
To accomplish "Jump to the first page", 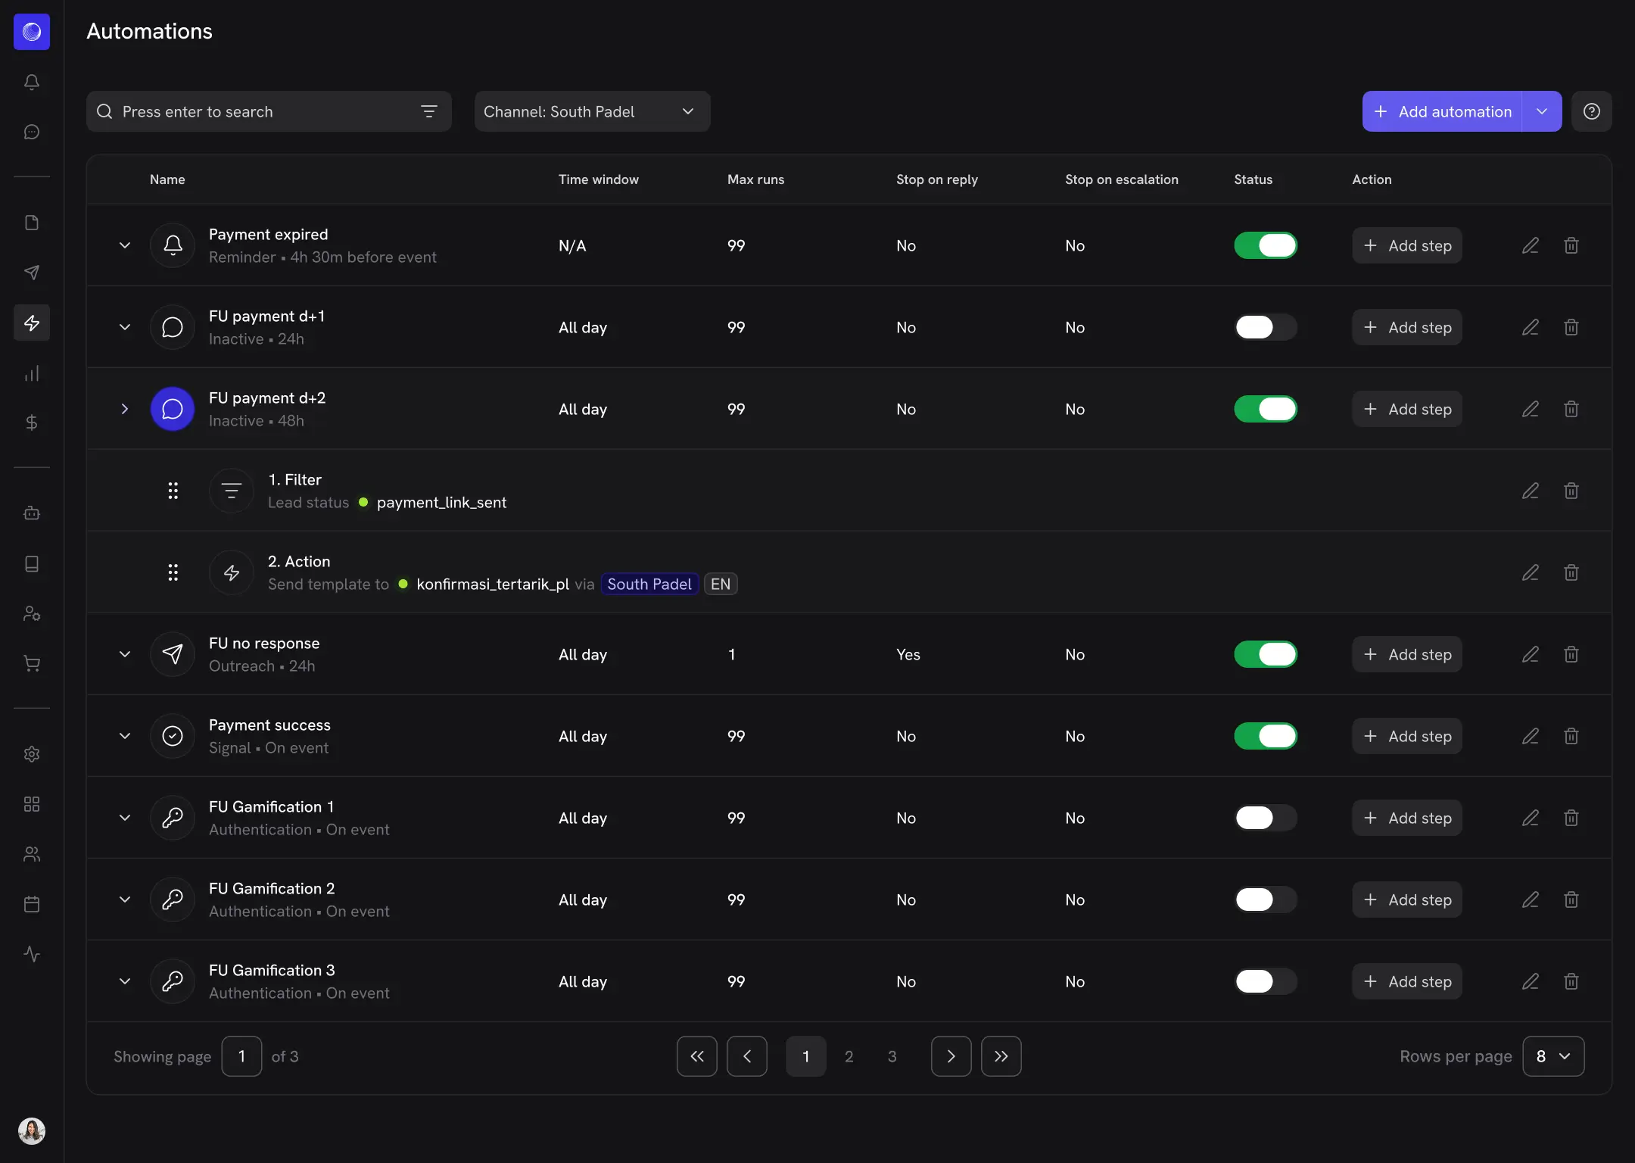I will point(697,1056).
